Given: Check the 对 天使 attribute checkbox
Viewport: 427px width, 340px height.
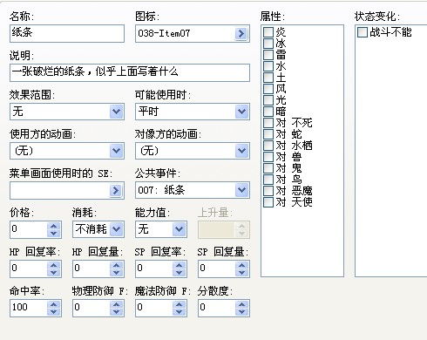Looking at the screenshot, I should pos(268,202).
